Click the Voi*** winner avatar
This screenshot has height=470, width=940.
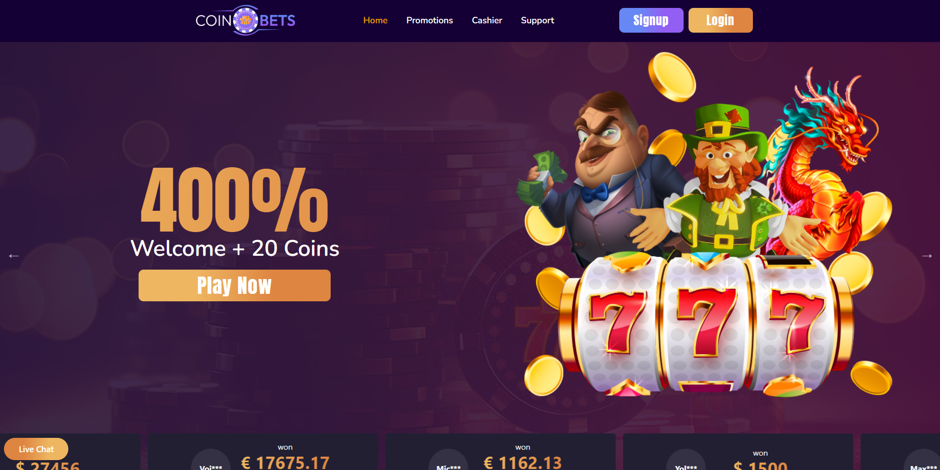(x=211, y=460)
